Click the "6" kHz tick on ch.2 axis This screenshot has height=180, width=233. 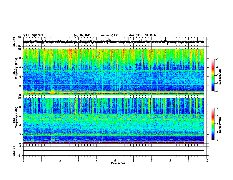[x=20, y=116]
